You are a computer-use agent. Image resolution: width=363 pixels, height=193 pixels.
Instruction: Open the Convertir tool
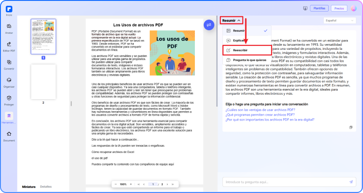point(9,64)
